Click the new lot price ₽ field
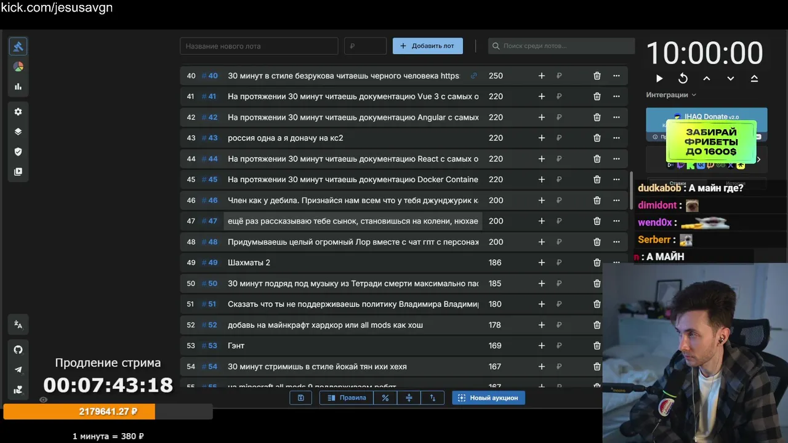The width and height of the screenshot is (788, 443). coord(366,46)
